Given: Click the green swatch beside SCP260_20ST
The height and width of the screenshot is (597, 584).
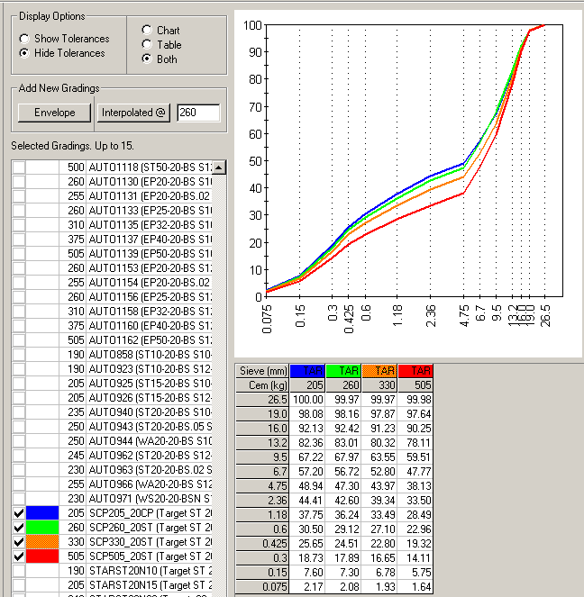Looking at the screenshot, I should click(x=42, y=527).
